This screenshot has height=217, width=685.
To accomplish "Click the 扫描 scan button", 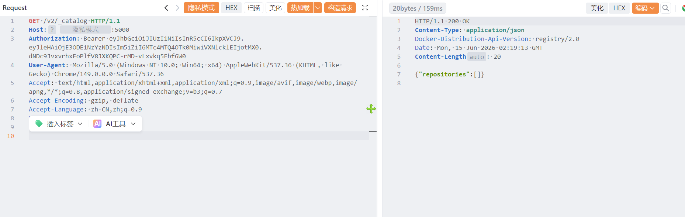I will (254, 8).
